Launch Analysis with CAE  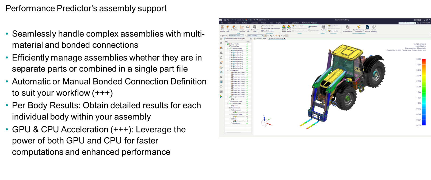click(367, 27)
